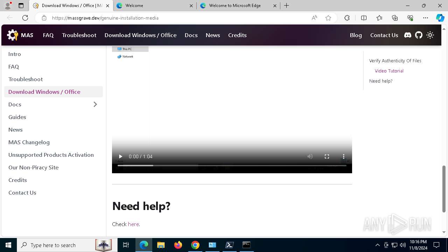Open video more options menu

pos(344,156)
